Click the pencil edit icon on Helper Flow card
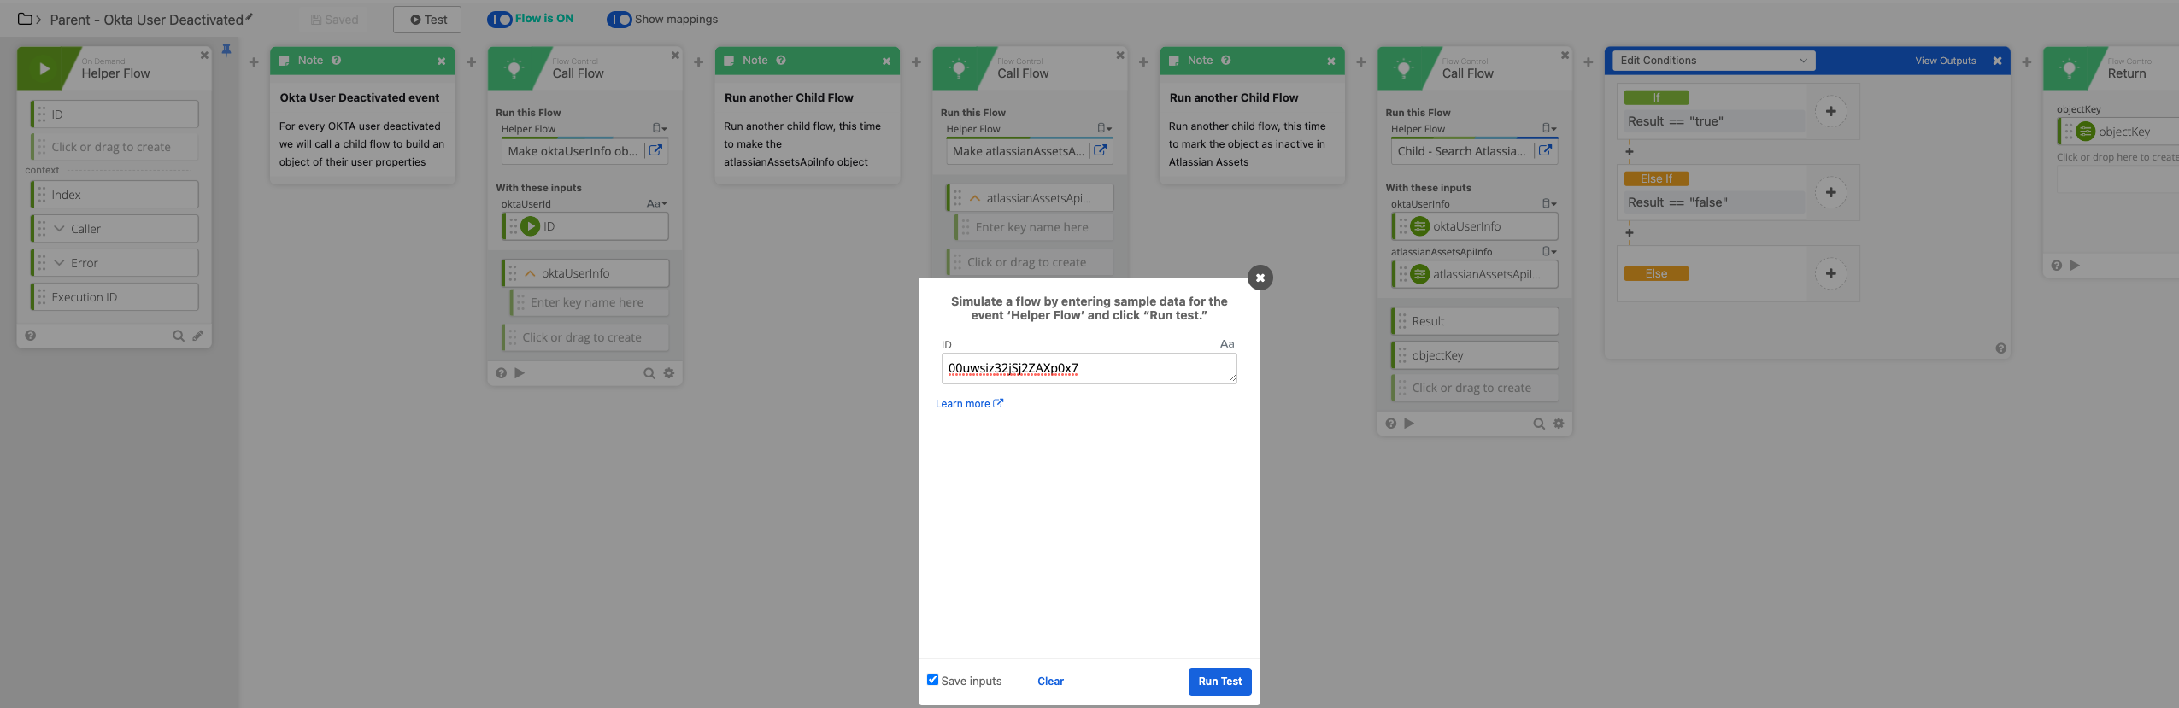Screen dimensions: 2179x708 (x=198, y=336)
